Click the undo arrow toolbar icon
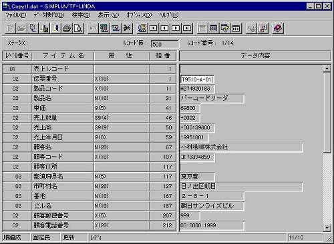 pos(93,28)
